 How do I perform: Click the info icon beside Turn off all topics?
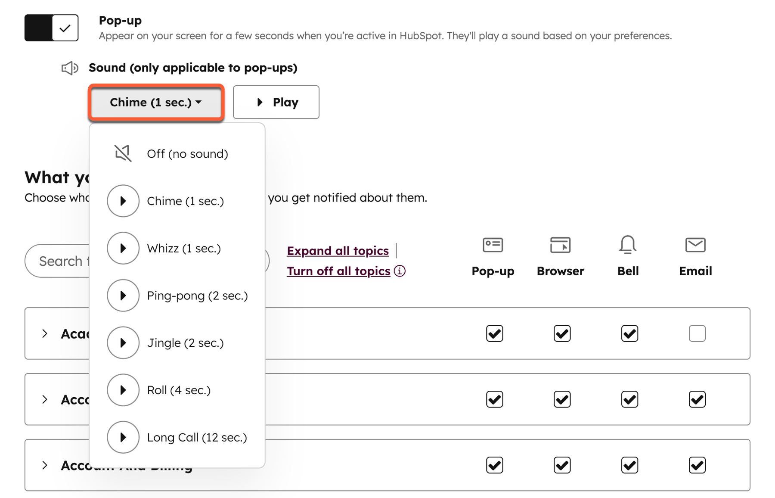pos(400,271)
